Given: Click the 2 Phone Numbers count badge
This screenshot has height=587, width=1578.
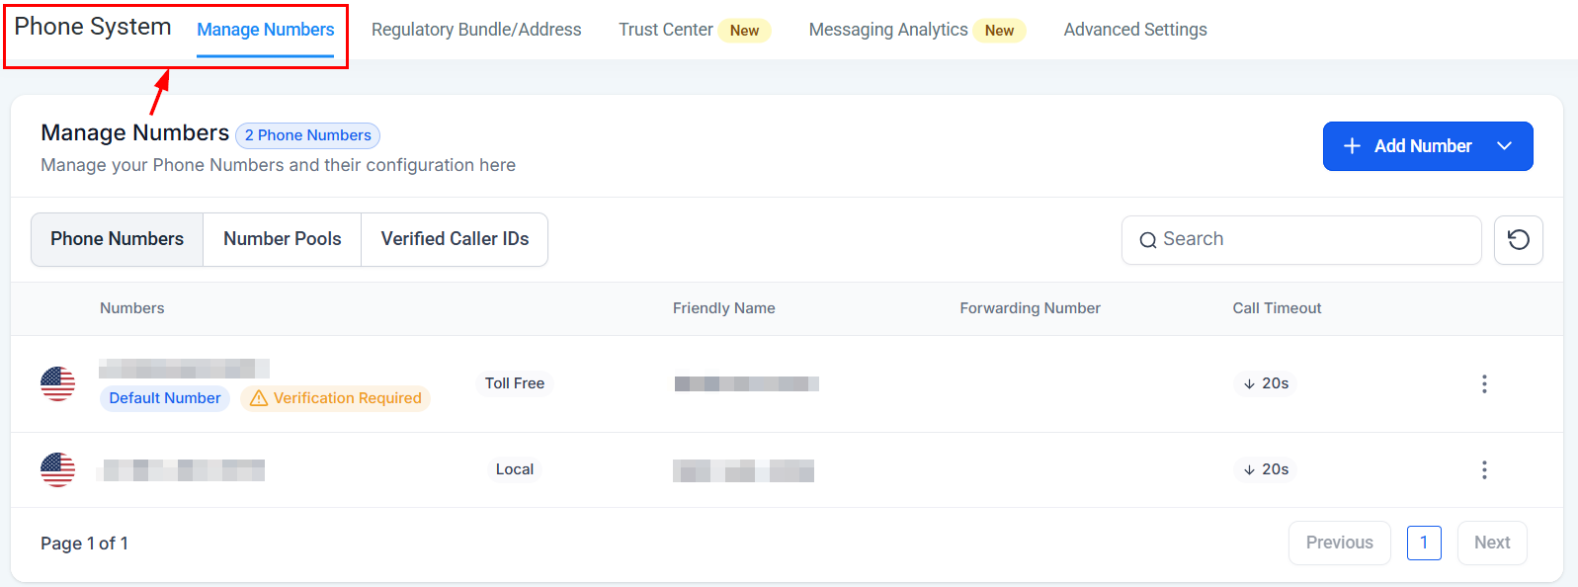Looking at the screenshot, I should click(x=307, y=135).
